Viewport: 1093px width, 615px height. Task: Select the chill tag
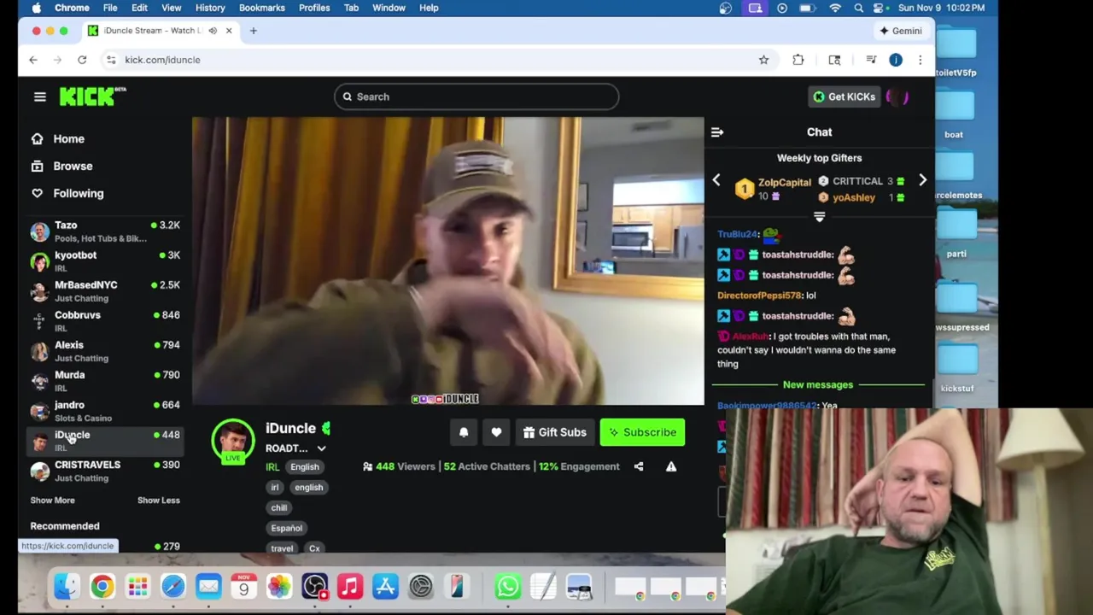click(279, 507)
